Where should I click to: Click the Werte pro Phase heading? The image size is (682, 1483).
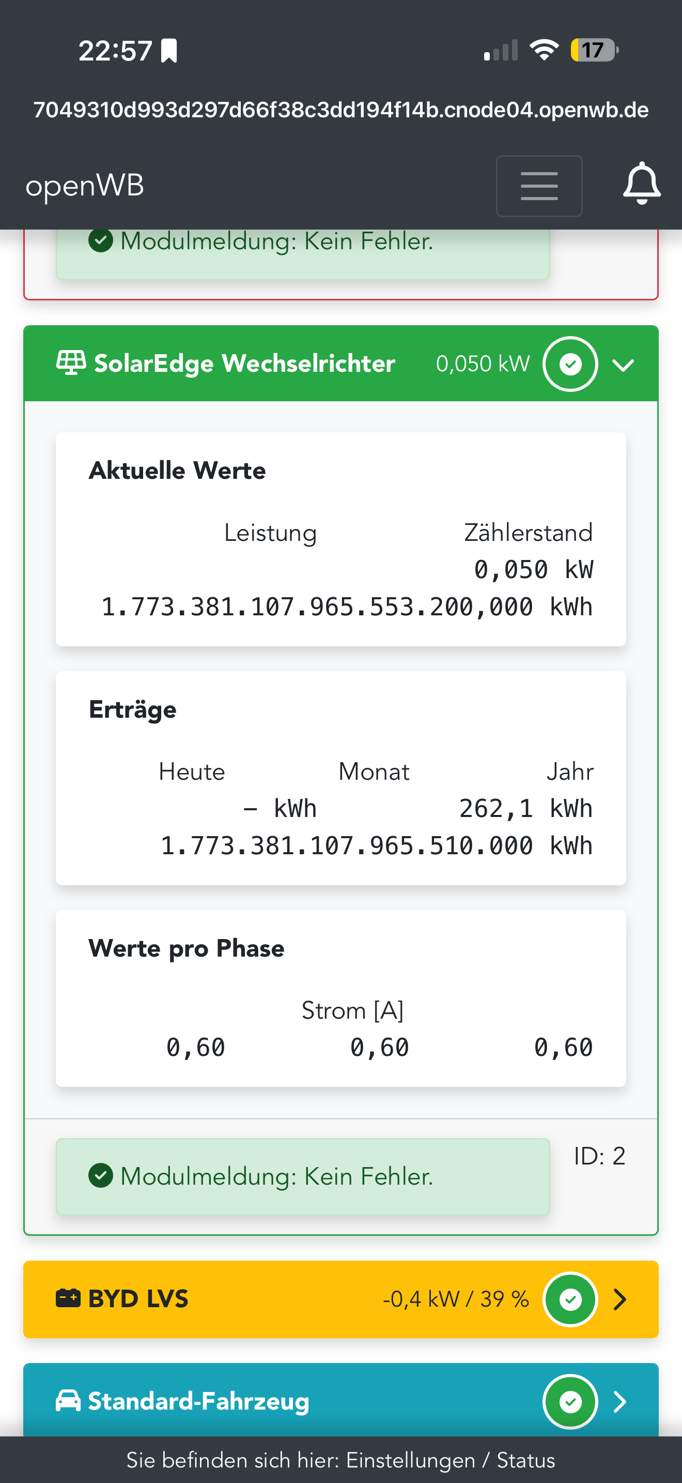[x=187, y=948]
